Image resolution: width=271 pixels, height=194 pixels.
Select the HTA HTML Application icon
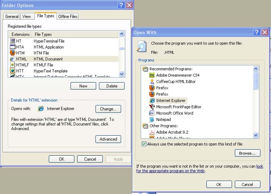click(x=13, y=47)
